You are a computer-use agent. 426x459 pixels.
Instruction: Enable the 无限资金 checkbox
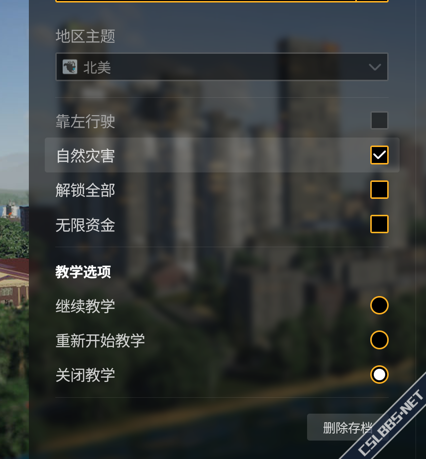(379, 224)
